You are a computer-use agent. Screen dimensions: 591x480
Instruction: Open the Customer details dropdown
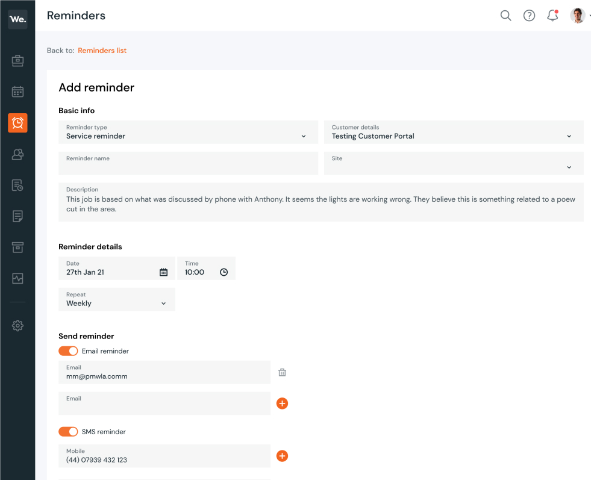tap(454, 132)
